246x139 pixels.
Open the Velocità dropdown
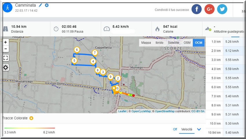[187, 129]
